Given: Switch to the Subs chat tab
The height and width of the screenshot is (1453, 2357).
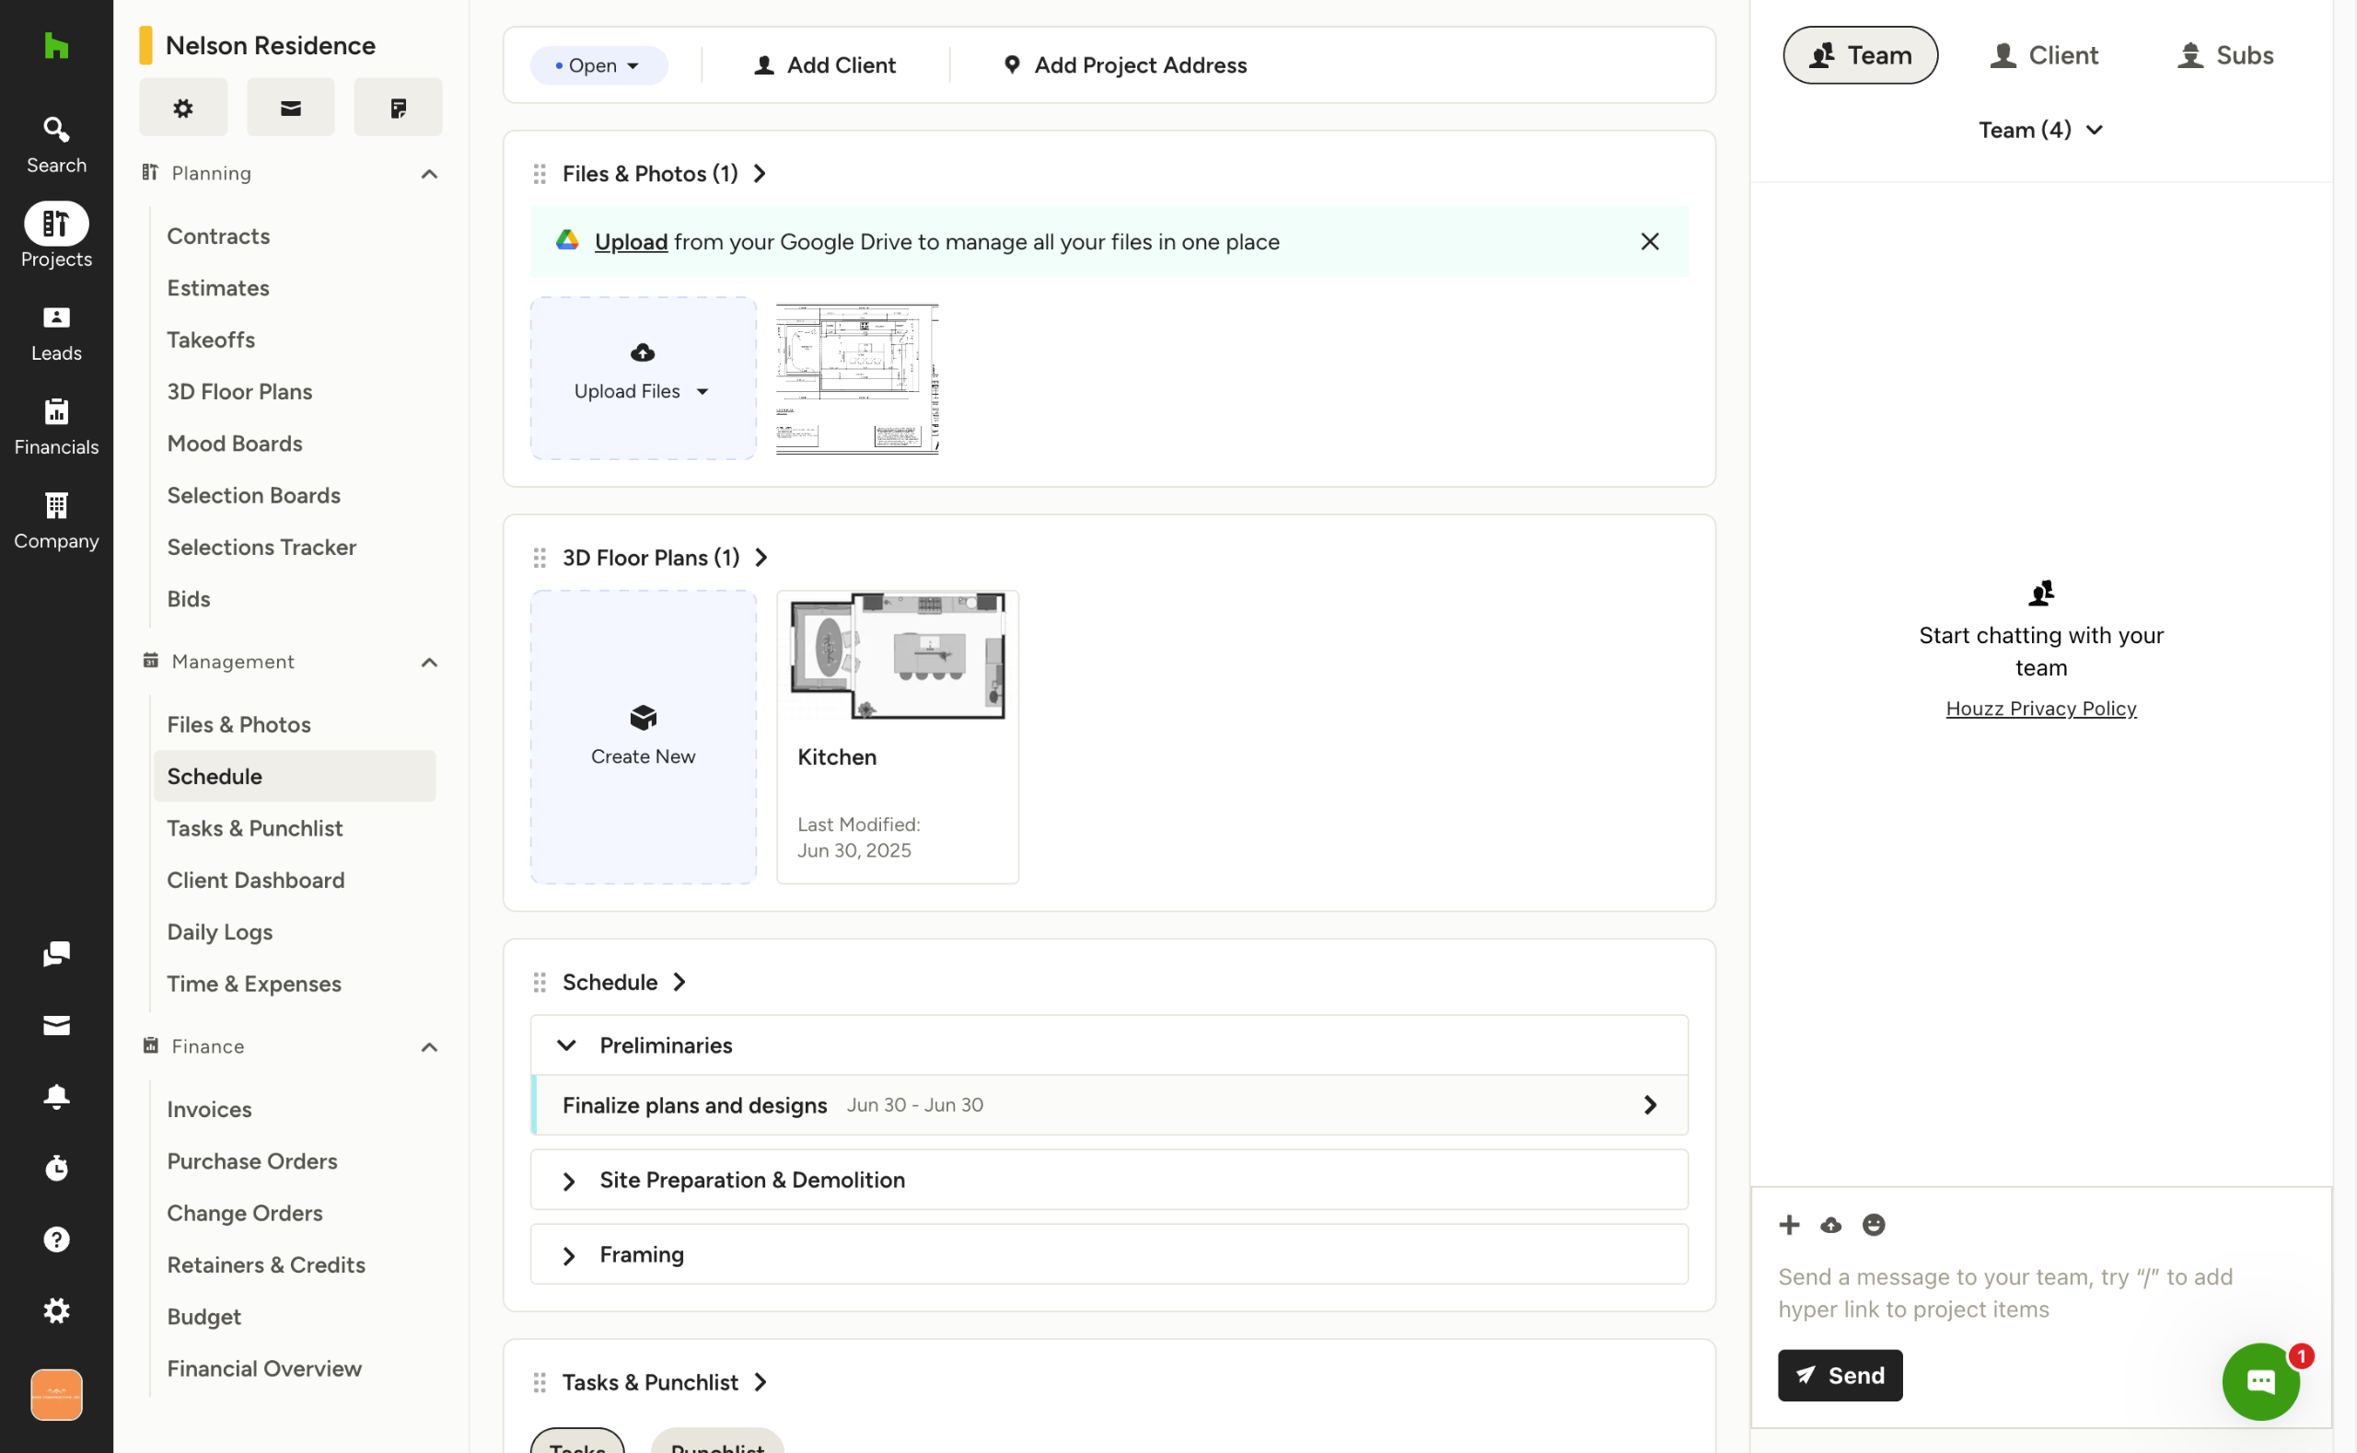Looking at the screenshot, I should click(x=2224, y=55).
